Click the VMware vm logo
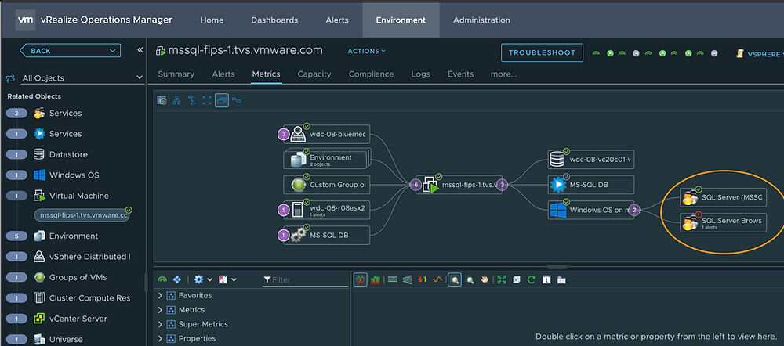784x346 pixels. click(25, 20)
